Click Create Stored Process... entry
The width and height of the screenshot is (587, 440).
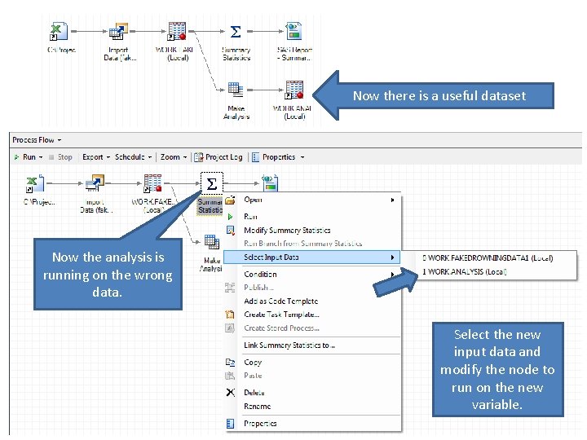point(281,328)
